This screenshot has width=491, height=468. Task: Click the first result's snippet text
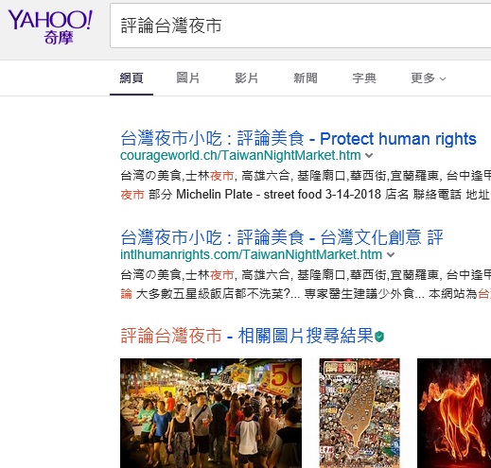point(306,185)
